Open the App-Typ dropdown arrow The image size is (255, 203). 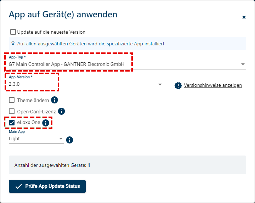coord(243,64)
